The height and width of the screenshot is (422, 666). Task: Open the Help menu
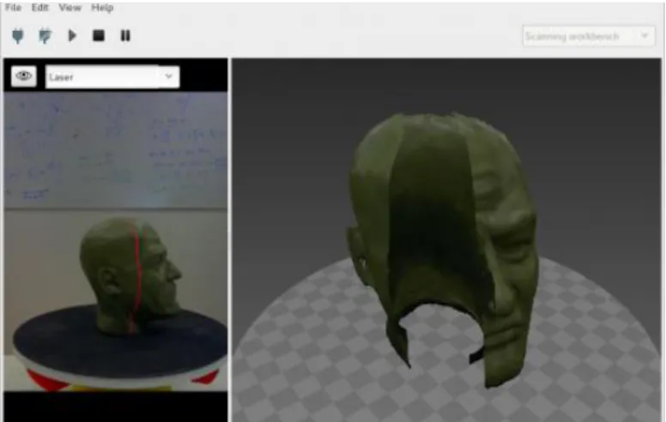102,8
